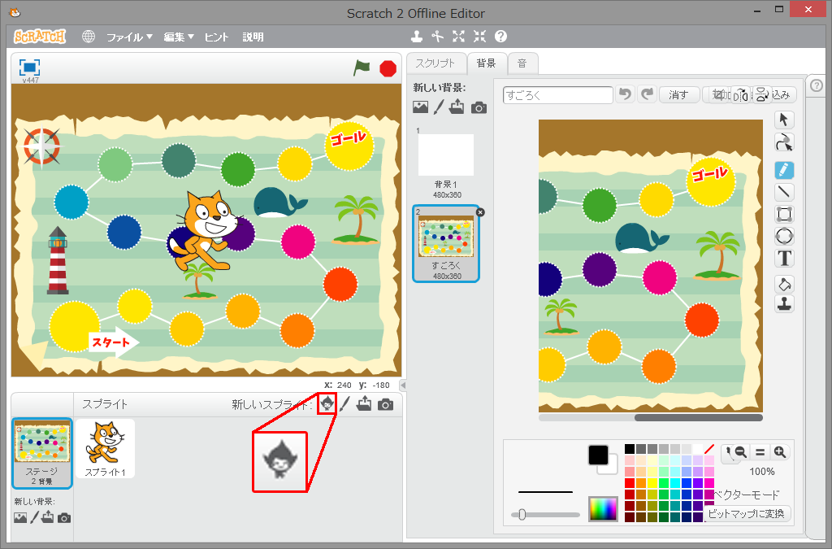Flip the backdrop up-down

coord(762,95)
